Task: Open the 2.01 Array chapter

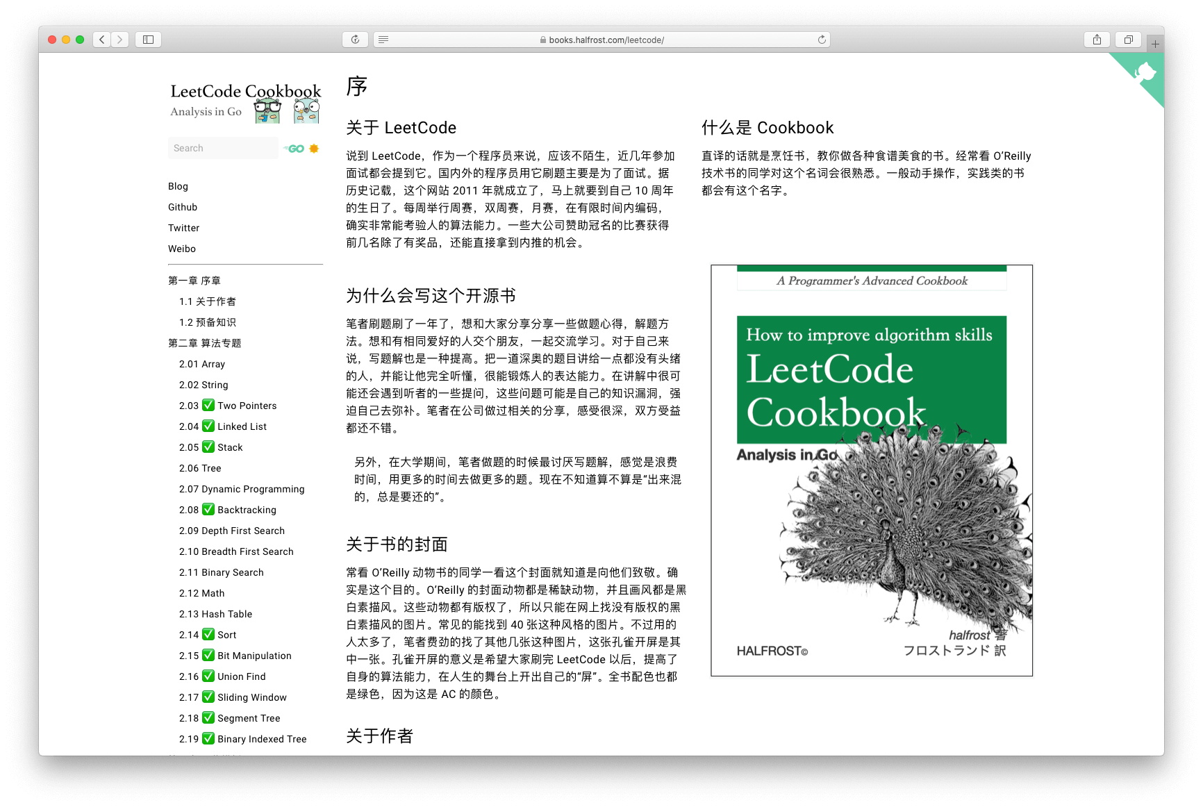Action: pyautogui.click(x=202, y=364)
